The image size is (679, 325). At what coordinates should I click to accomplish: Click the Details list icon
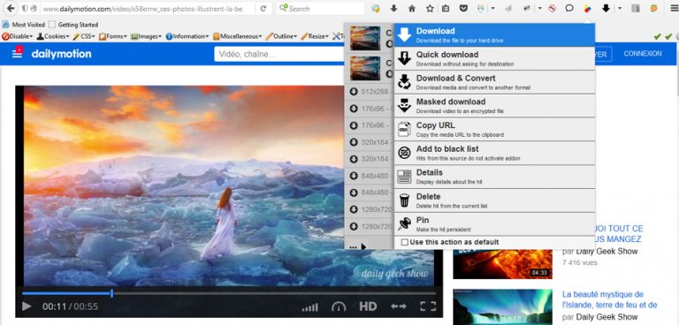[x=404, y=177]
